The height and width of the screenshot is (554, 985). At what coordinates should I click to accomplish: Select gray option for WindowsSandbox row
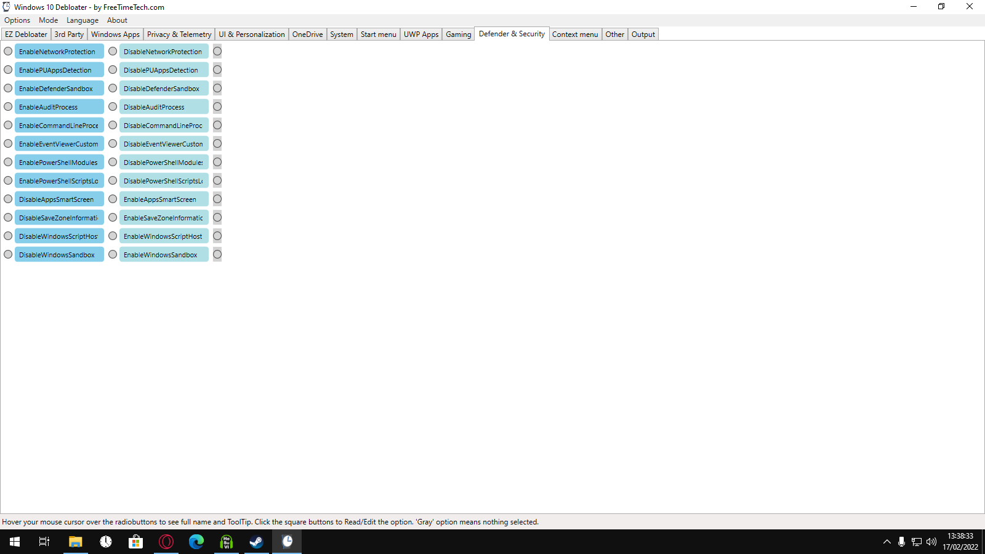tap(217, 254)
